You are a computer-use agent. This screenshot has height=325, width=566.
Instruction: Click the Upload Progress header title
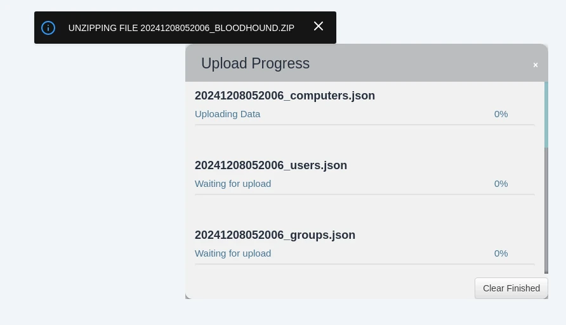pos(255,63)
